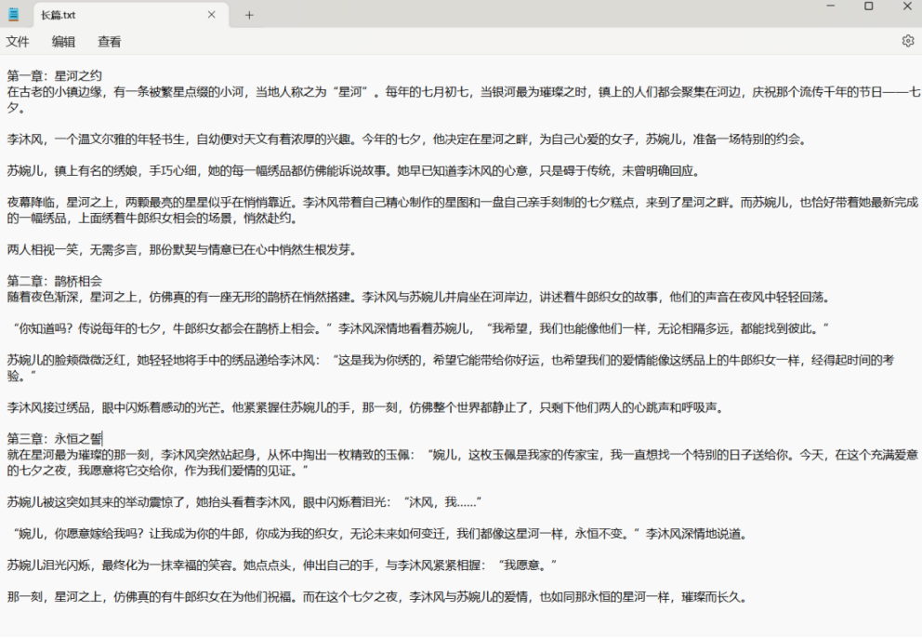Click paragraph starting 苏婉儿被这突如其来的举动
The image size is (922, 638).
pyautogui.click(x=244, y=502)
